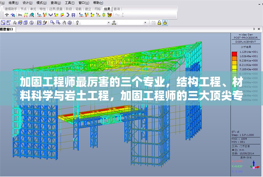Click the node icon left of the first combo box
The image size is (263, 177).
click(x=77, y=23)
